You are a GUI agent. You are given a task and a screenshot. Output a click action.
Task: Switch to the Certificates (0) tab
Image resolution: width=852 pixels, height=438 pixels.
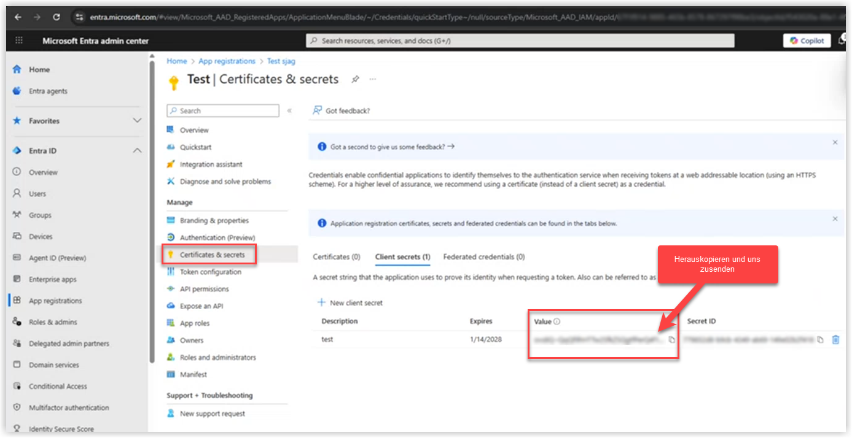336,257
